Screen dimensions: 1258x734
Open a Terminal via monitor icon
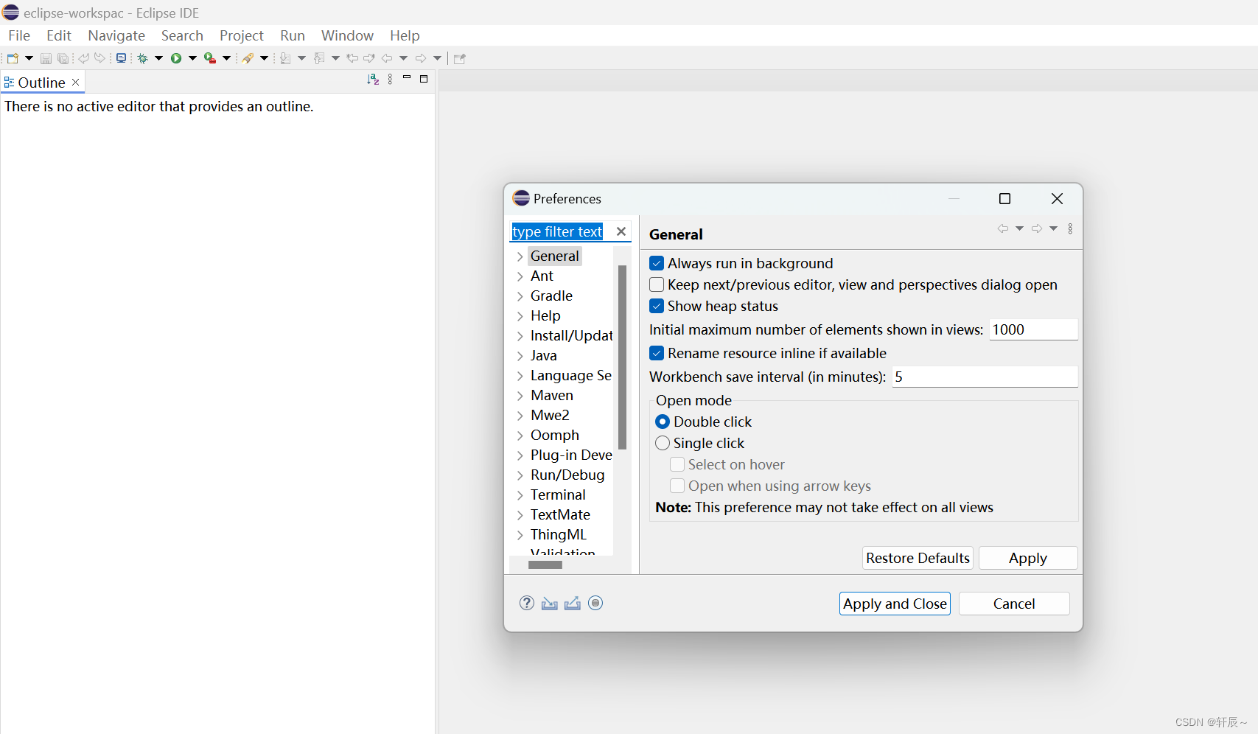coord(121,57)
